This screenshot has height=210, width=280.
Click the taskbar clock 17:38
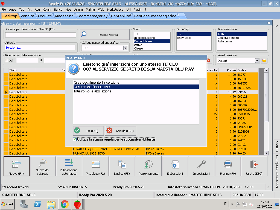coord(265,202)
